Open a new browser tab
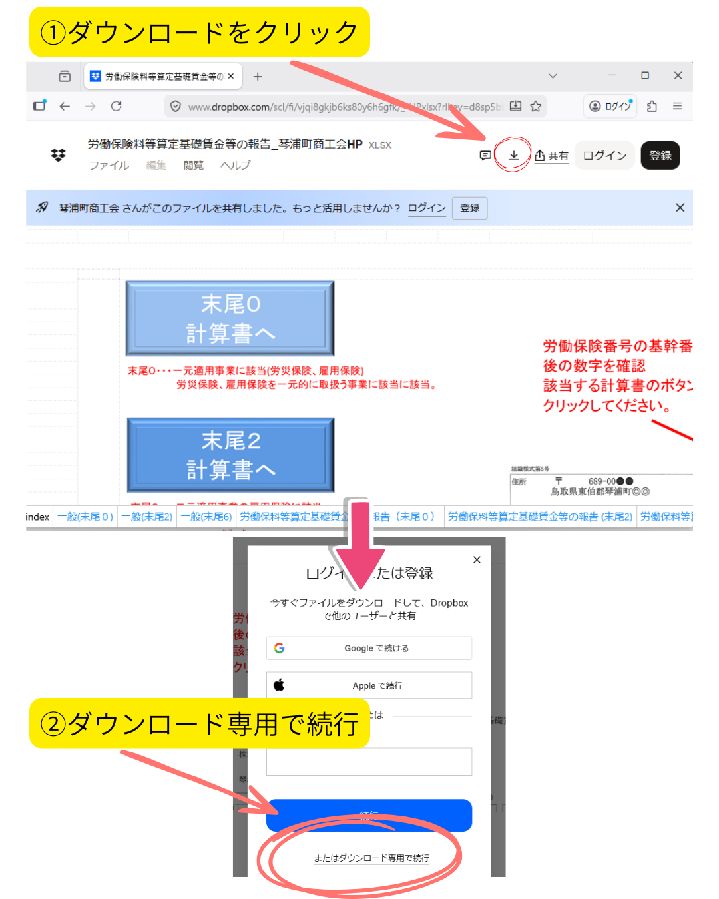 click(x=258, y=77)
